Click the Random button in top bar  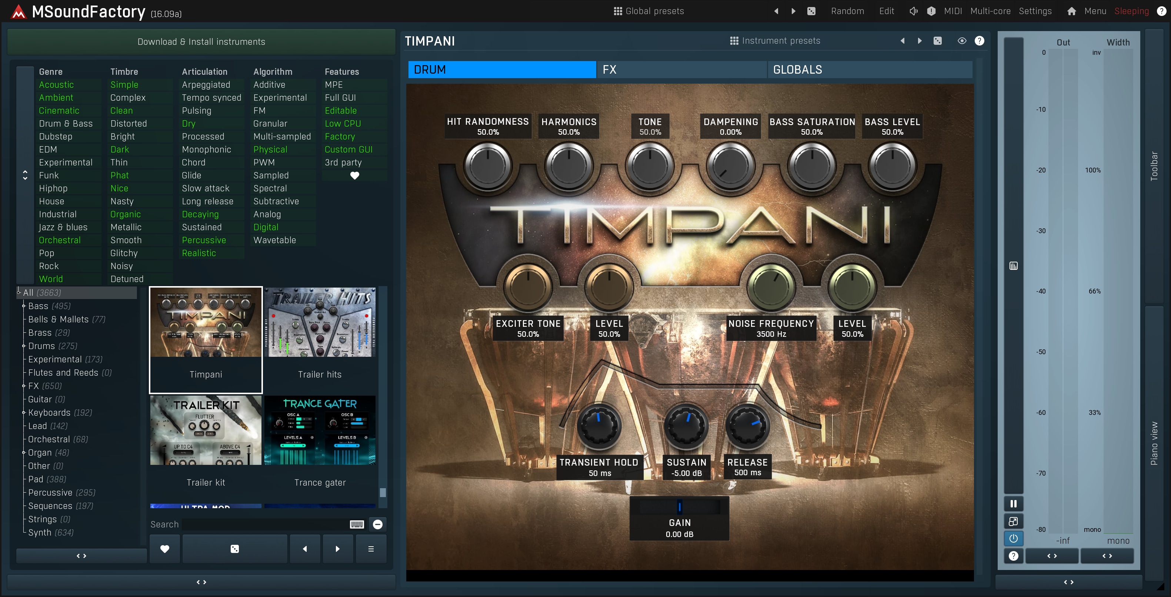(847, 11)
